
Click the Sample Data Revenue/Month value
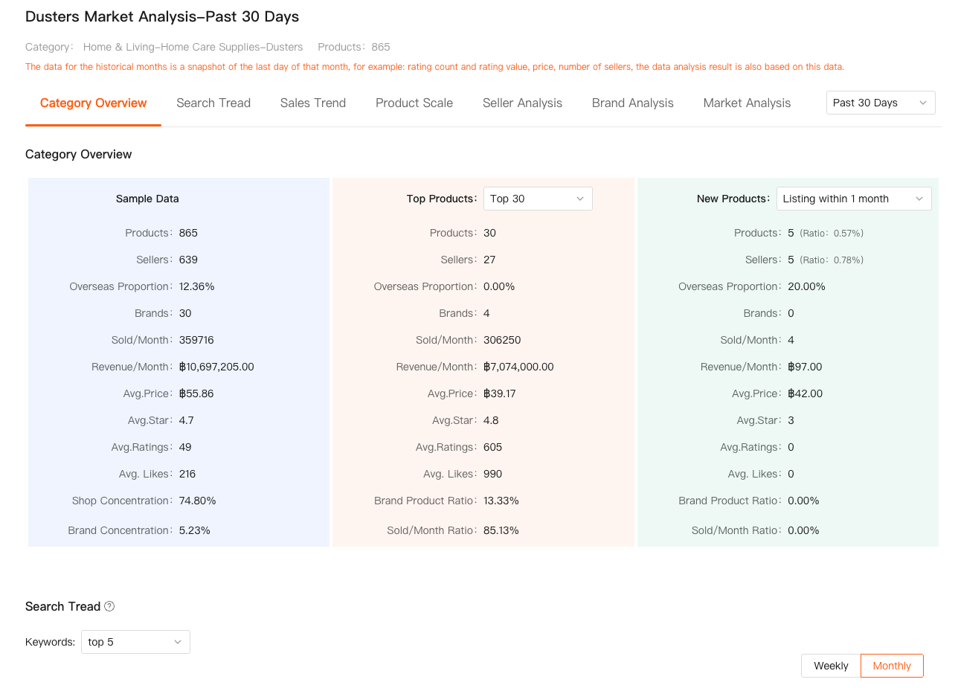[216, 367]
